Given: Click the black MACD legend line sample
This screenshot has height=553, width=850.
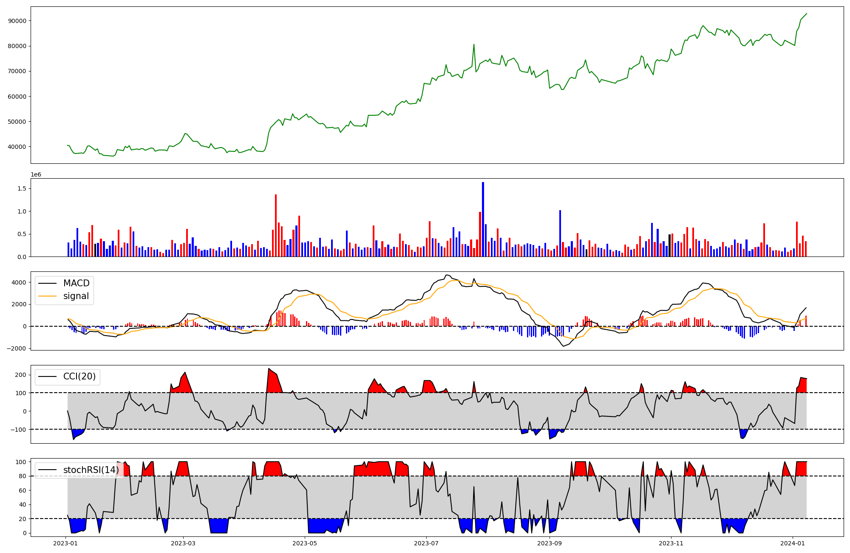Looking at the screenshot, I should coord(48,283).
